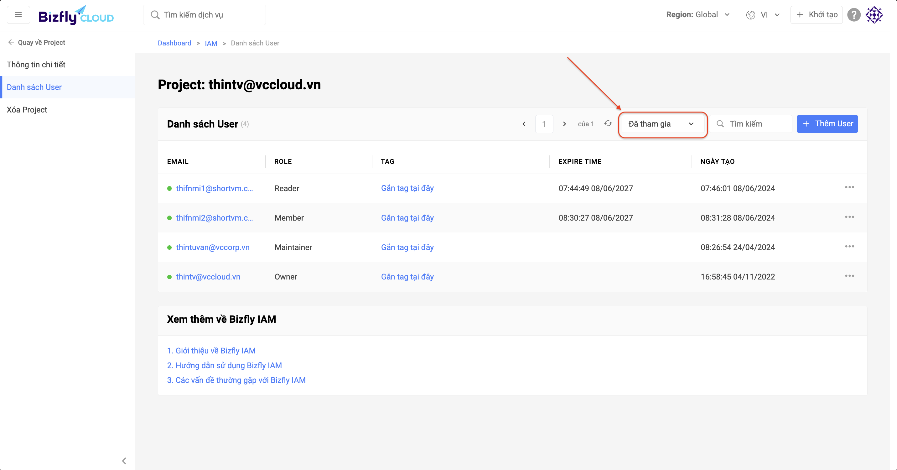The image size is (897, 470).
Task: Collapse the left sidebar arrow
Action: (x=124, y=461)
